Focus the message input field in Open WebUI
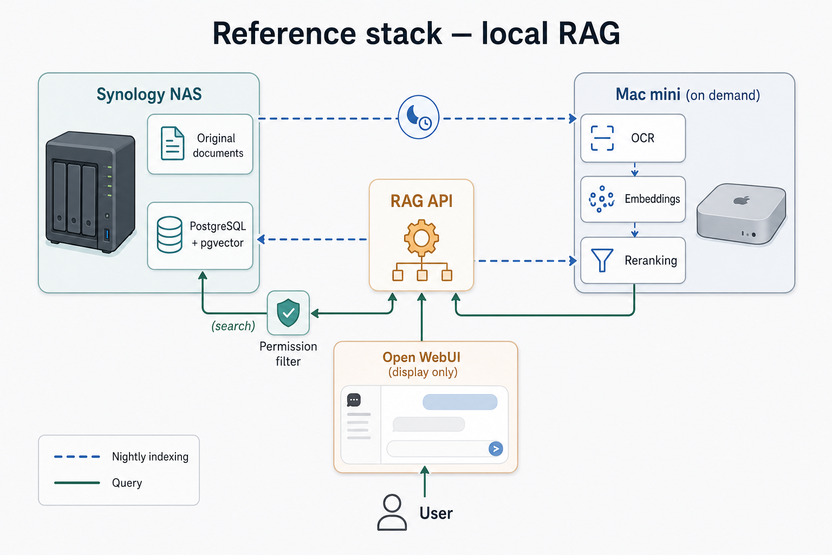This screenshot has height=555, width=832. click(445, 449)
